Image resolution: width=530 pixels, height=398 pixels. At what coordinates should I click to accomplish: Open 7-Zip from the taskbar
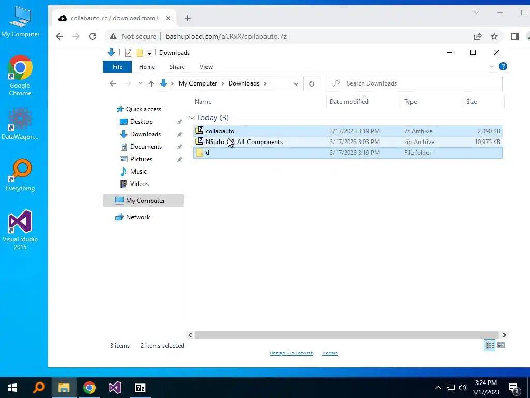pyautogui.click(x=140, y=388)
